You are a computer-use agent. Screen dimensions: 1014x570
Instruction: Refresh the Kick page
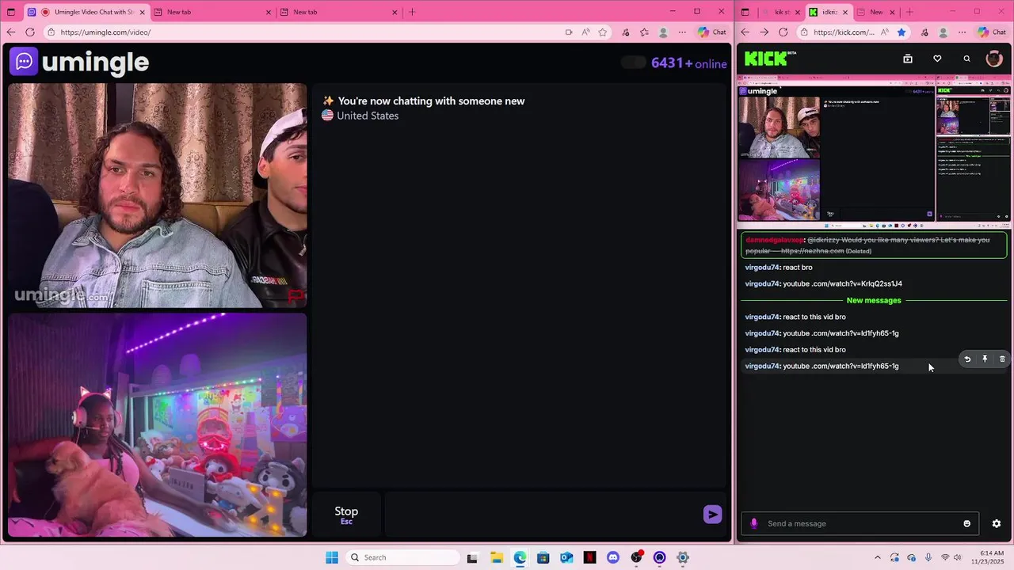(x=783, y=32)
